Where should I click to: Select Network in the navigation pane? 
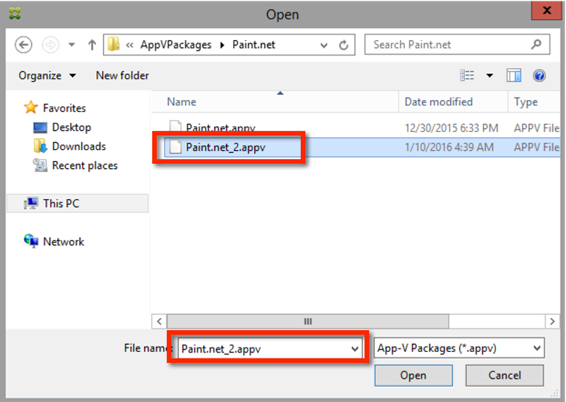64,242
